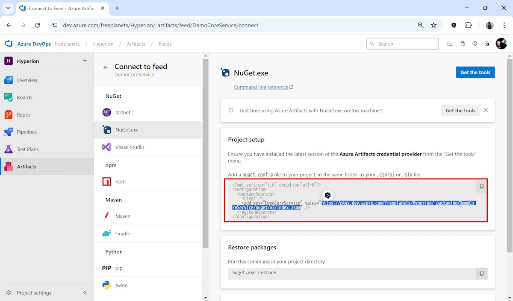Open User settings icon in header
The width and height of the screenshot is (513, 301).
coord(487,44)
